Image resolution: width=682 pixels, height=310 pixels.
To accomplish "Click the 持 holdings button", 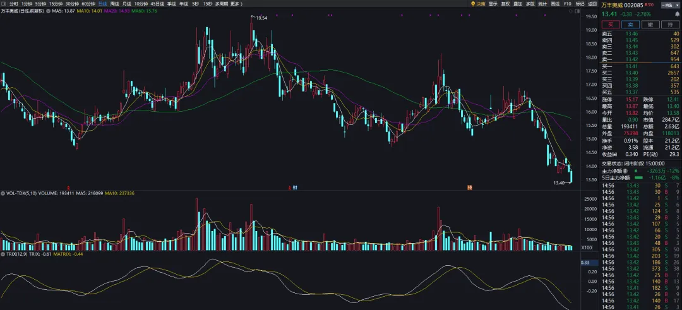I will [x=670, y=25].
